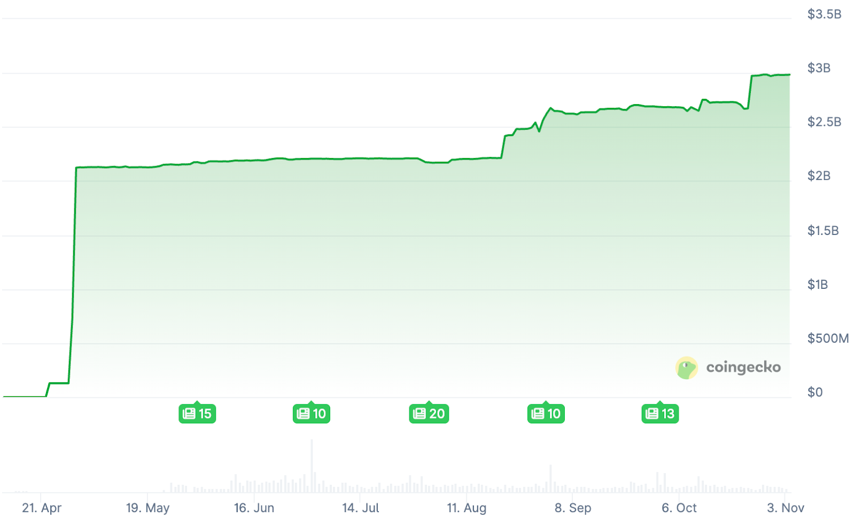Screen dimensions: 855x527
Task: Open the news marker labeled 20
Action: click(429, 413)
